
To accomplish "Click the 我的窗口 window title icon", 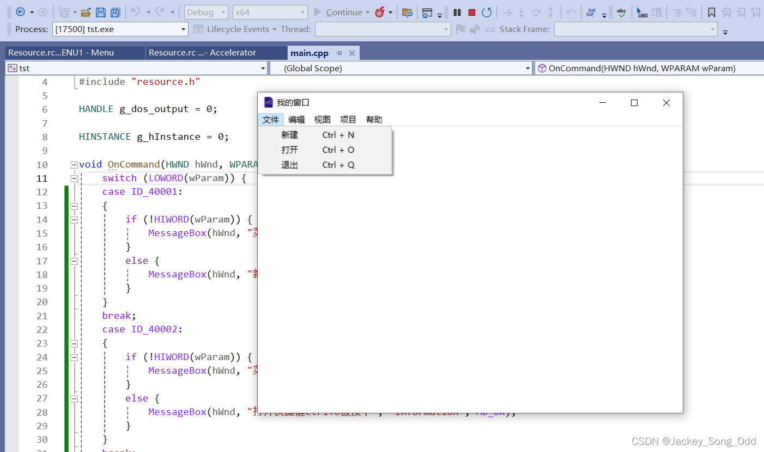I will coord(268,102).
